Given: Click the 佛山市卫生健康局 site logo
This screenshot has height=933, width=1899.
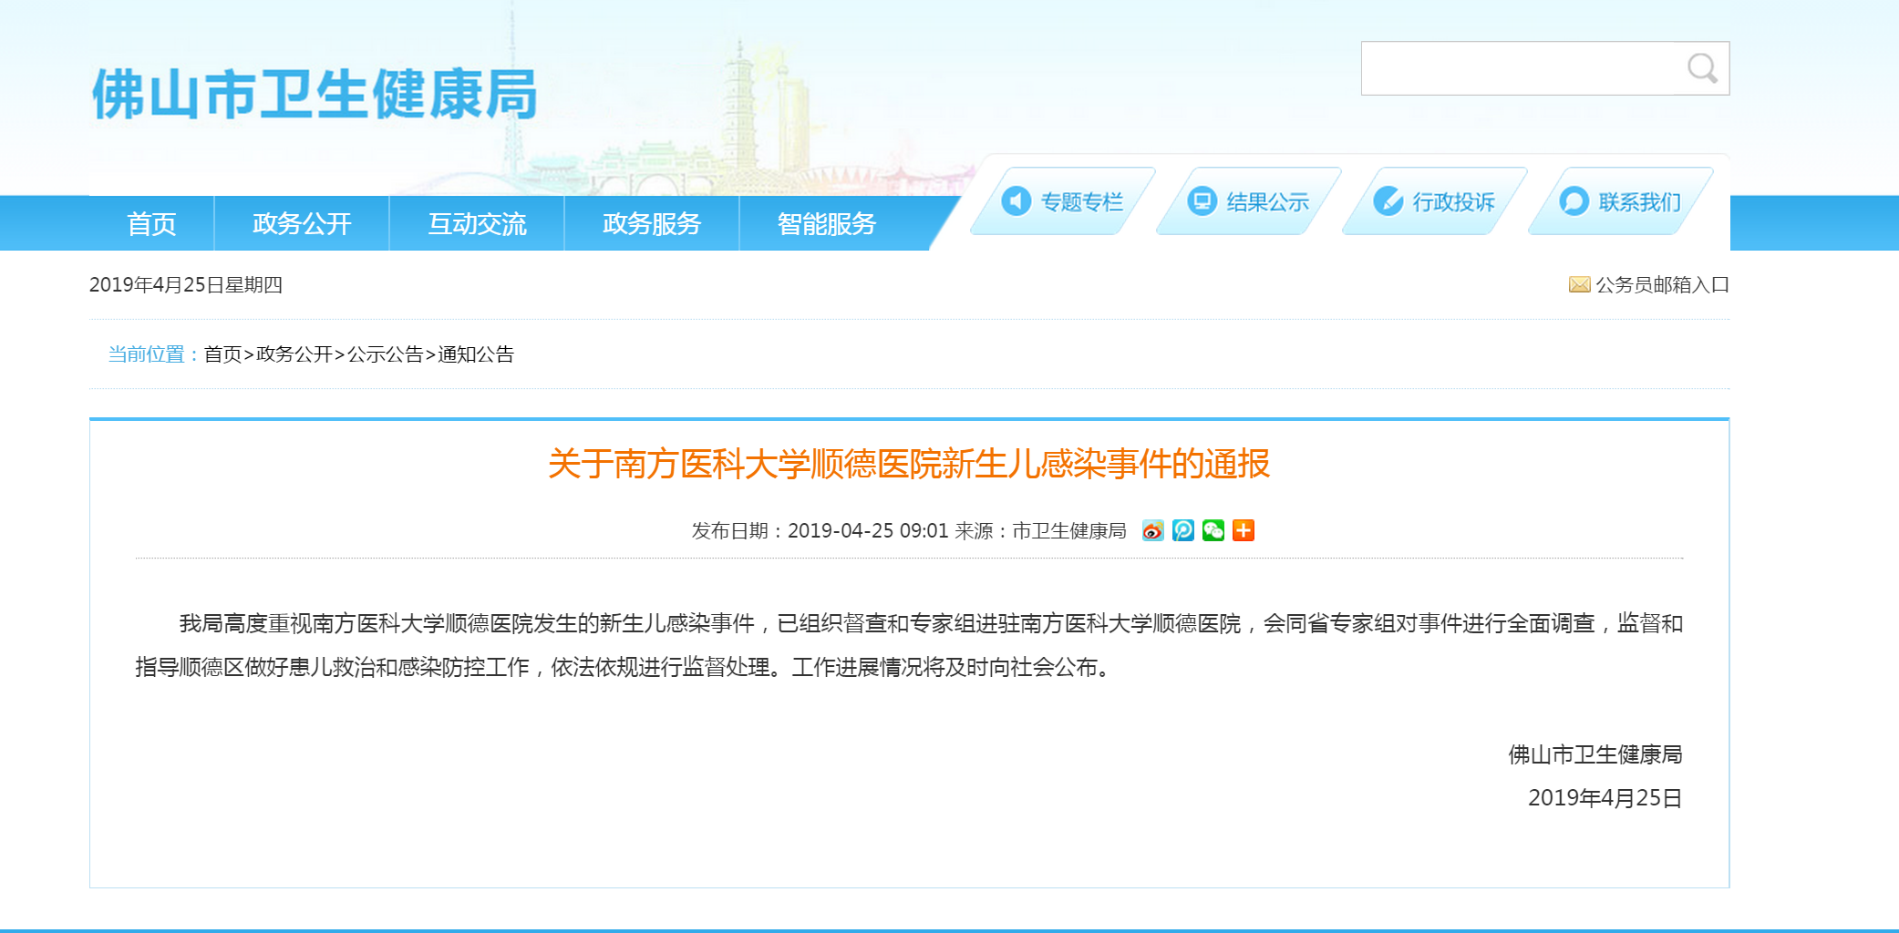Looking at the screenshot, I should [315, 94].
